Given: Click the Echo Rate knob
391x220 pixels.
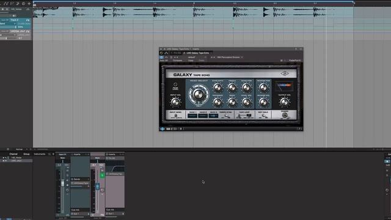Looking at the screenshot, I should [217, 87].
